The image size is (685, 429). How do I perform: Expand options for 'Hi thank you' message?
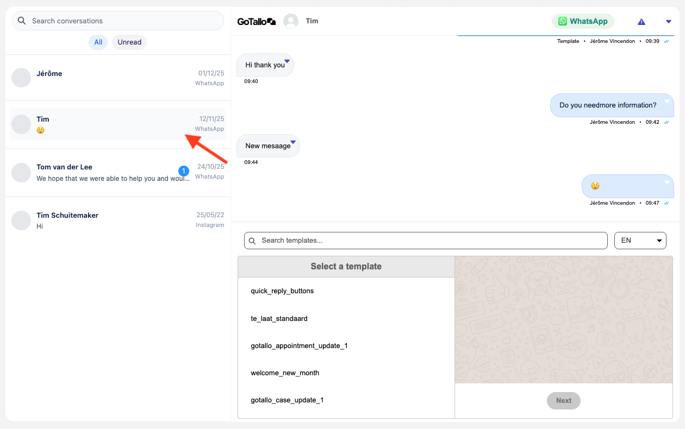click(287, 61)
